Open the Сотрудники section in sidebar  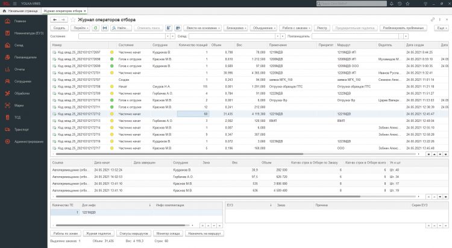click(x=23, y=81)
